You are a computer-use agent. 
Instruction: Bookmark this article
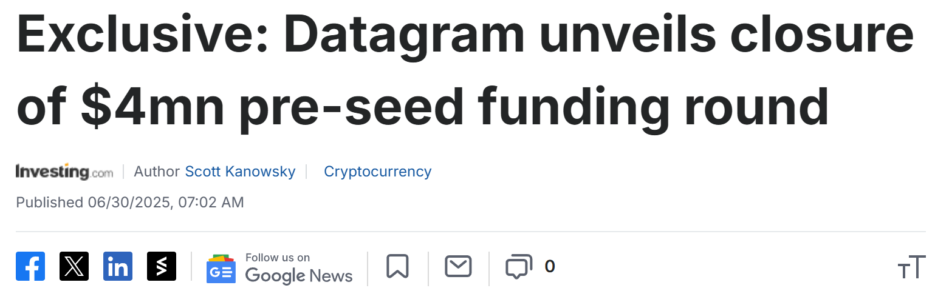pos(397,266)
